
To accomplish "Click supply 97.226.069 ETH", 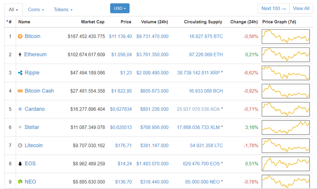I will tap(206, 54).
